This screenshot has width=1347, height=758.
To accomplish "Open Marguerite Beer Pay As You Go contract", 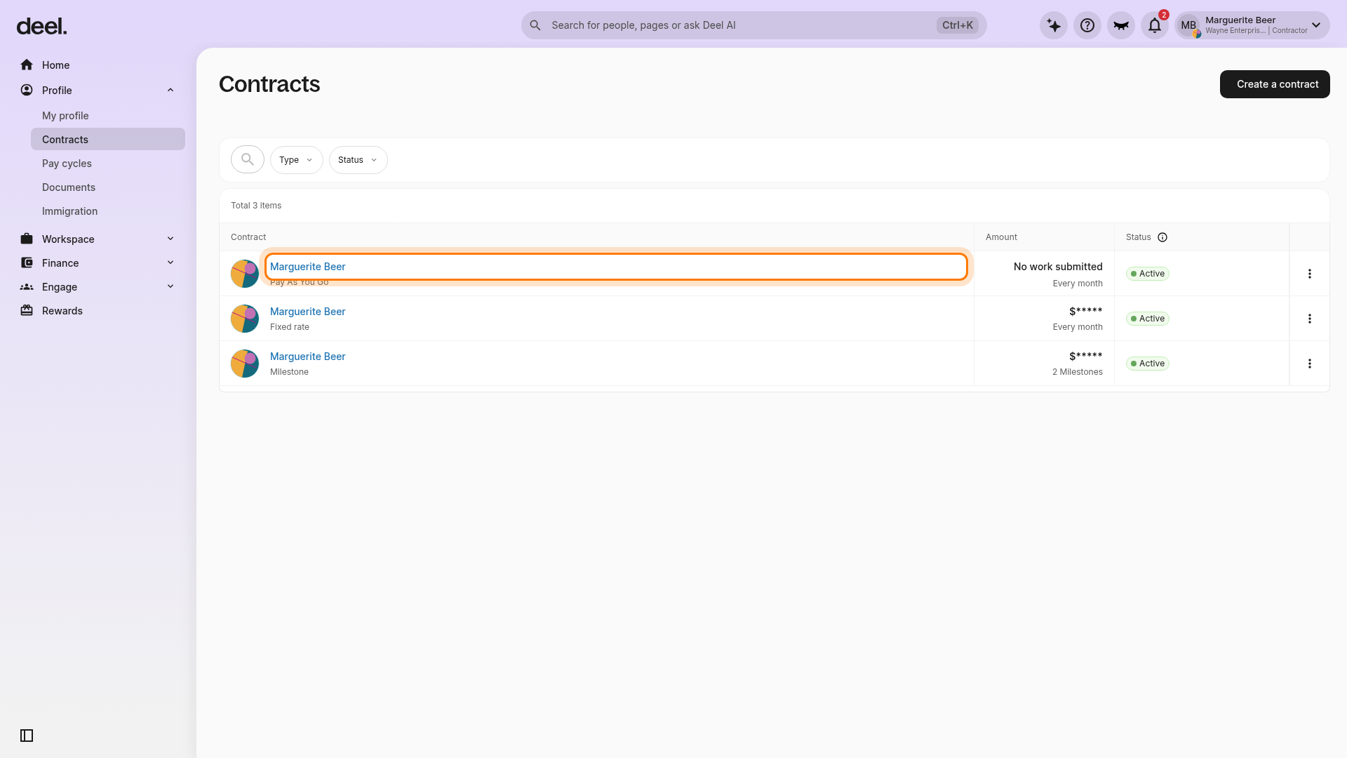I will 307,267.
